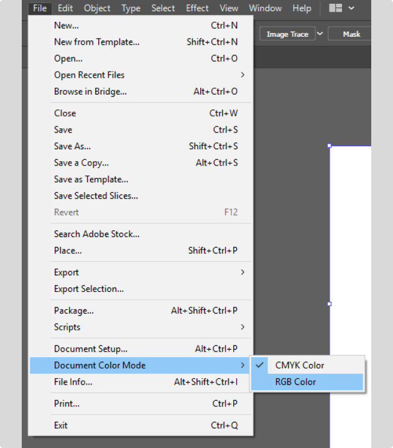Click the Arrange Documents icon

point(335,8)
